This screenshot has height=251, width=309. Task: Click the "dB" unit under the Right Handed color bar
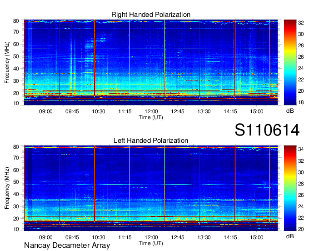click(290, 111)
